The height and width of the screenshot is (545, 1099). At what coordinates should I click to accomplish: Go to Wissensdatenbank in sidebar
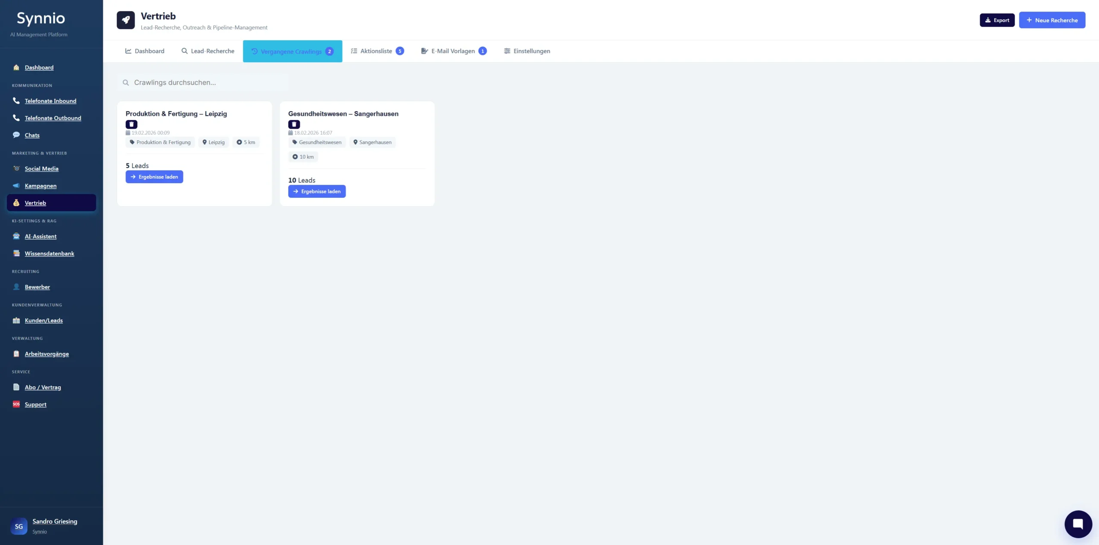tap(49, 253)
